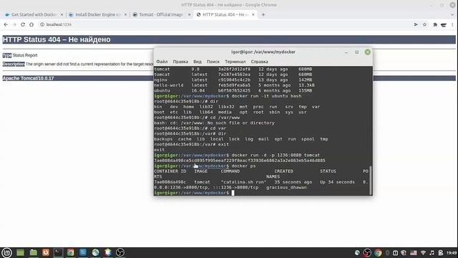Click 'Up 34 seconds' status in terminal
The height and width of the screenshot is (258, 458).
pyautogui.click(x=337, y=182)
